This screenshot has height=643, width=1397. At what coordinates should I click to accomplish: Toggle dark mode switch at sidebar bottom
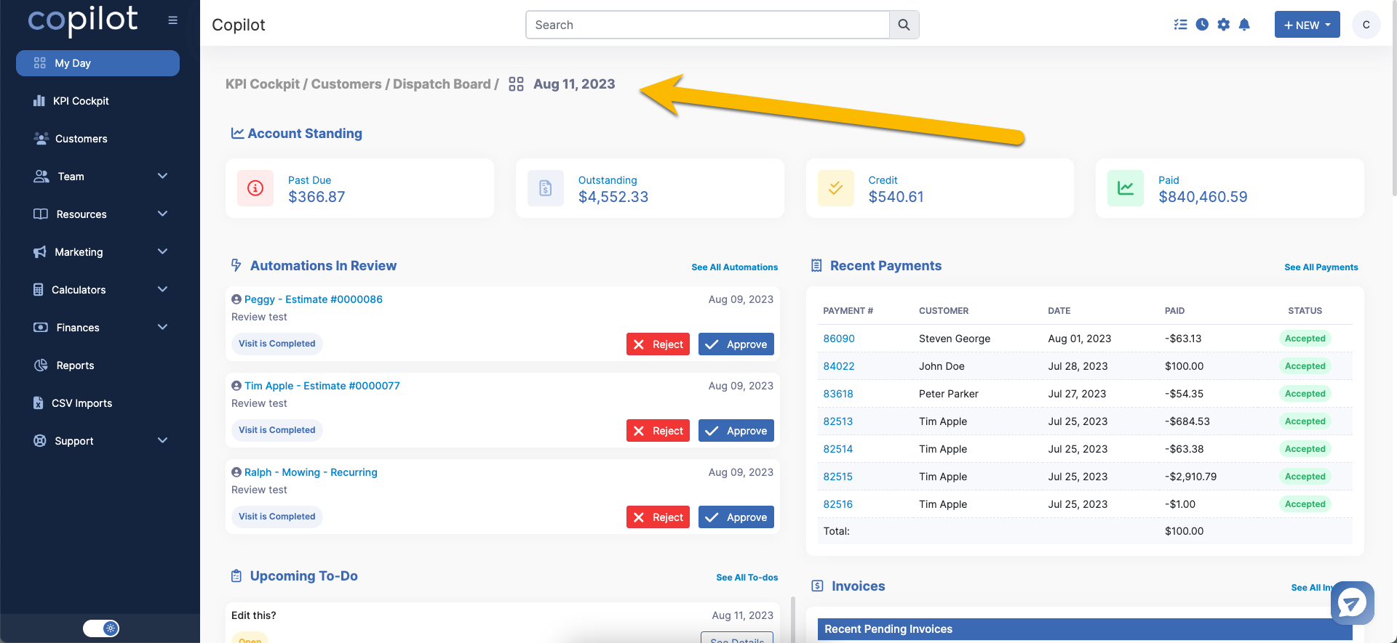tap(101, 628)
